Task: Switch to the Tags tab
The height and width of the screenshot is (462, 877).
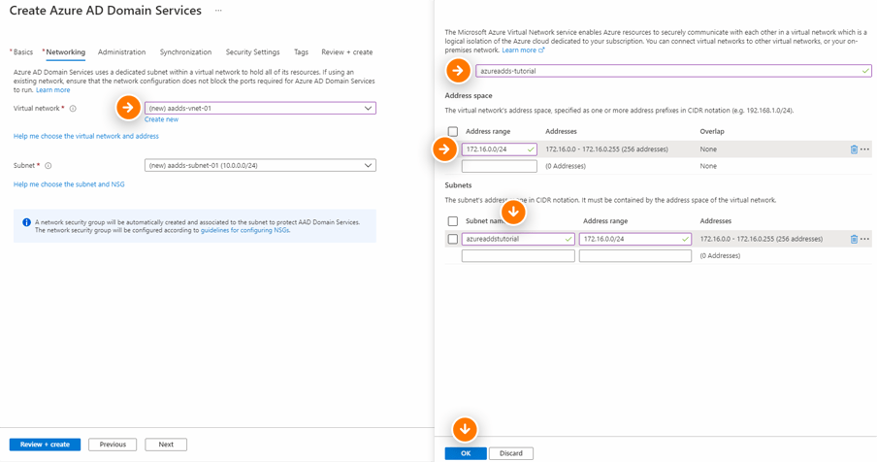Action: coord(301,52)
